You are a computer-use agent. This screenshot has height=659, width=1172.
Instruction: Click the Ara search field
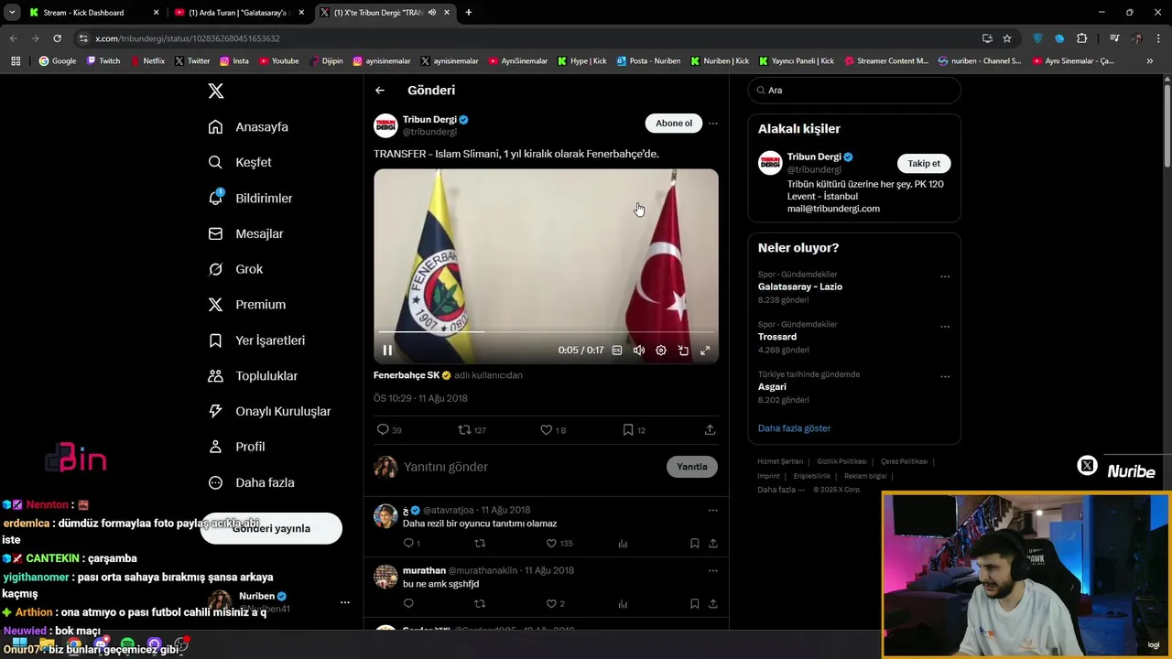pyautogui.click(x=854, y=90)
